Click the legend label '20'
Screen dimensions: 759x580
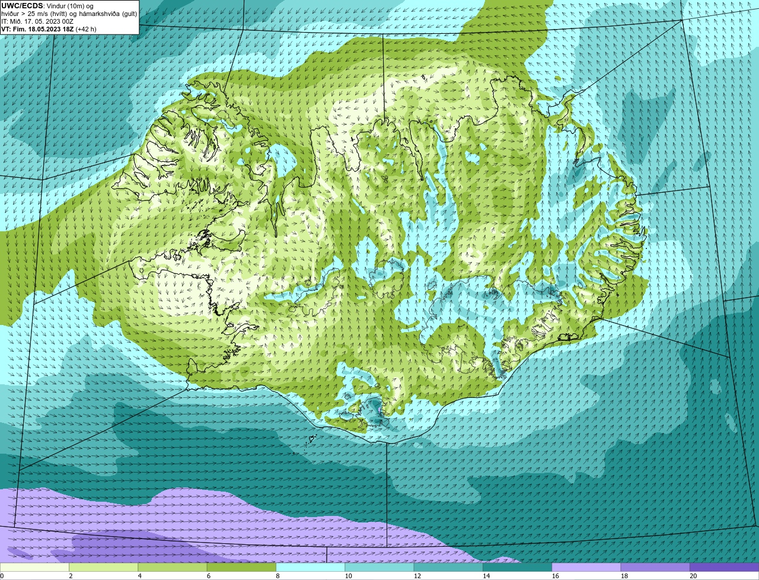point(693,576)
